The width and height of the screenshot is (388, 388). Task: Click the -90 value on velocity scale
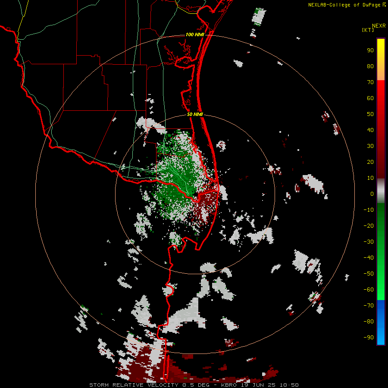(x=369, y=338)
